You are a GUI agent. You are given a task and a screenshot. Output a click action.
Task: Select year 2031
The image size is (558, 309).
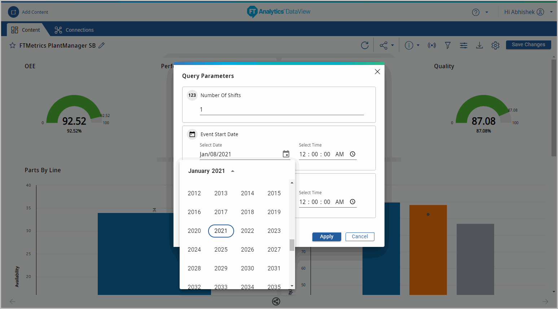pos(274,268)
